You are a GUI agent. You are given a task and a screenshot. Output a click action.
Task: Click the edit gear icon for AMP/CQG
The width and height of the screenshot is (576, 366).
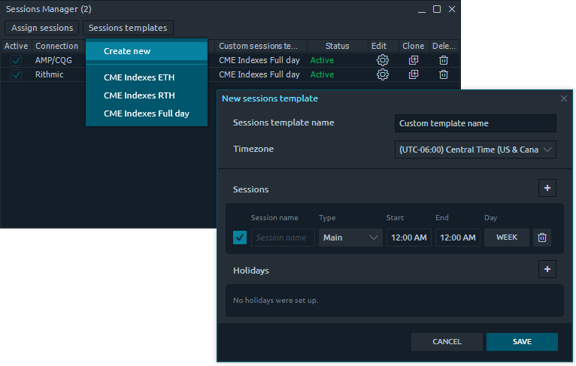tap(382, 60)
